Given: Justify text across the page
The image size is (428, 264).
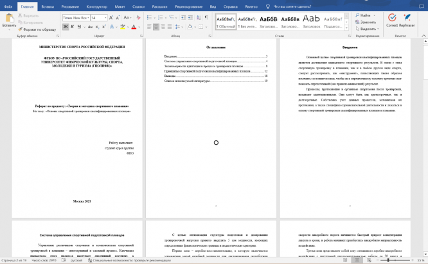Looking at the screenshot, I should [170, 27].
